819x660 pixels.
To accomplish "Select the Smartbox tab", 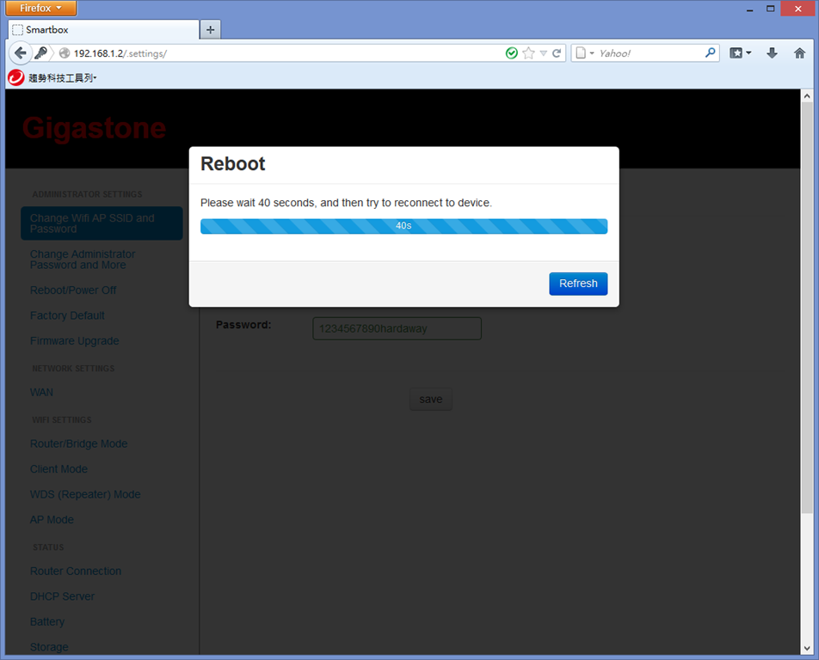I will (x=103, y=30).
